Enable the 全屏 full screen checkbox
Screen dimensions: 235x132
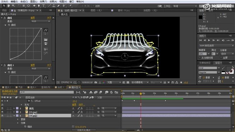(x=221, y=58)
